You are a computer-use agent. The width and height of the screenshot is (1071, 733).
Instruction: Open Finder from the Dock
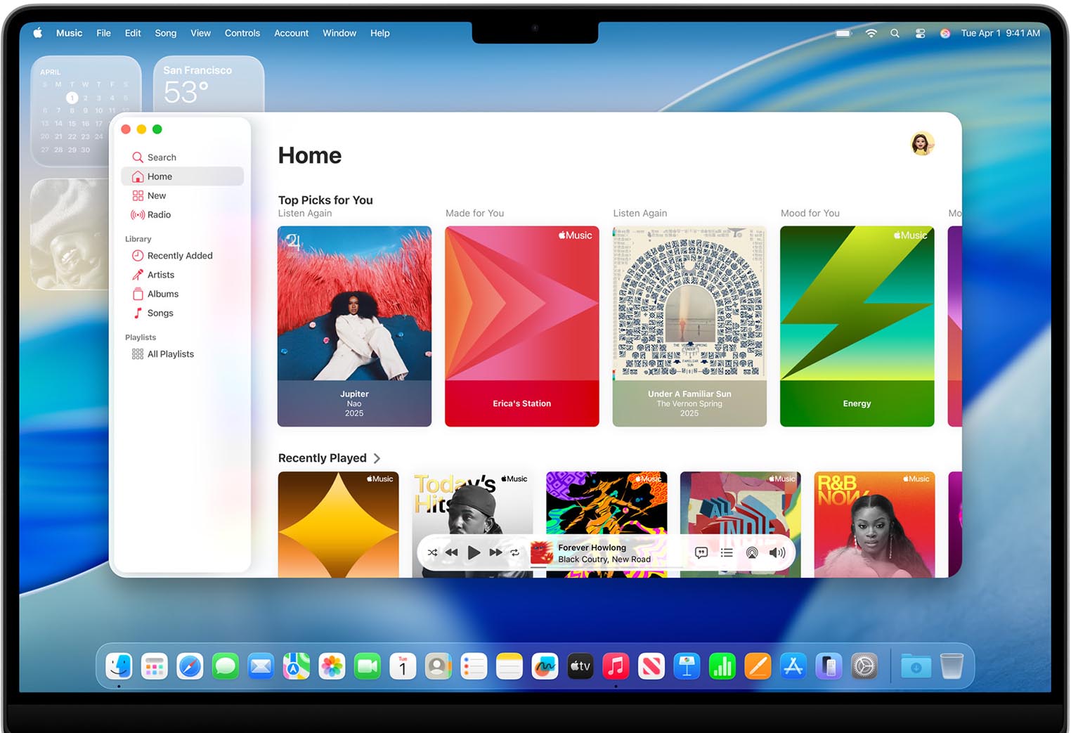tap(119, 666)
